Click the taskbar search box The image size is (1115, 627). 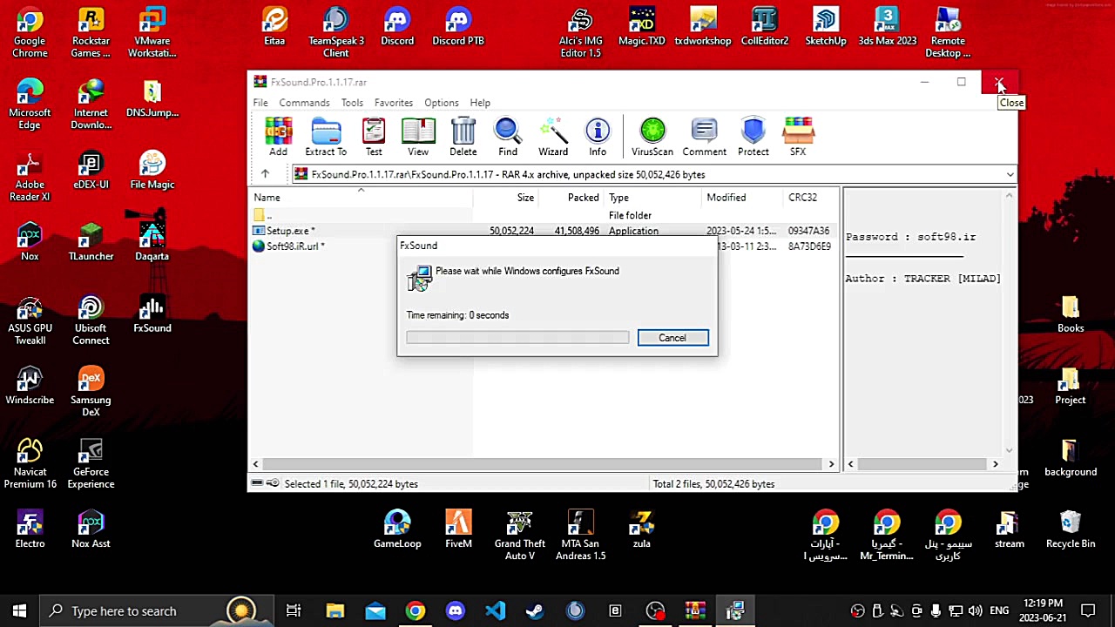[157, 610]
